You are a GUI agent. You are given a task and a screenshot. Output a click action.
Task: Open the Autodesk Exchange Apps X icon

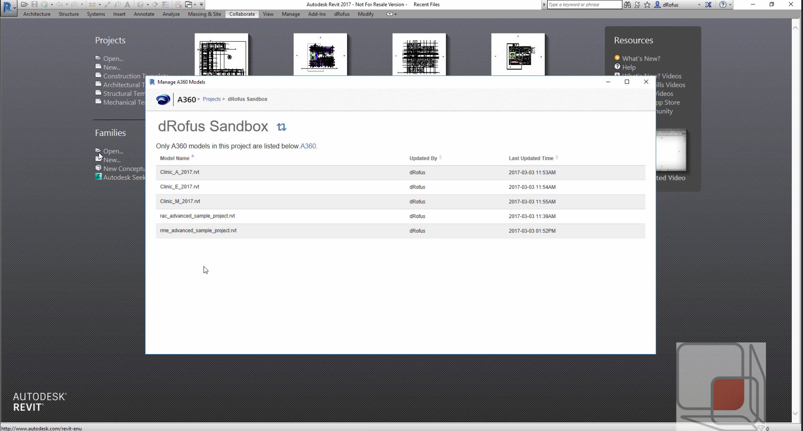[x=708, y=5]
